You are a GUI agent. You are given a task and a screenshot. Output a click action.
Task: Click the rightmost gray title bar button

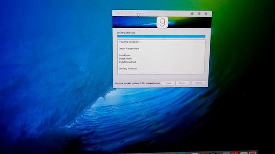[206, 14]
